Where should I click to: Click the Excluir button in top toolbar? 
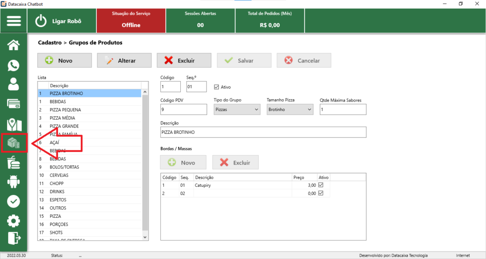point(184,61)
